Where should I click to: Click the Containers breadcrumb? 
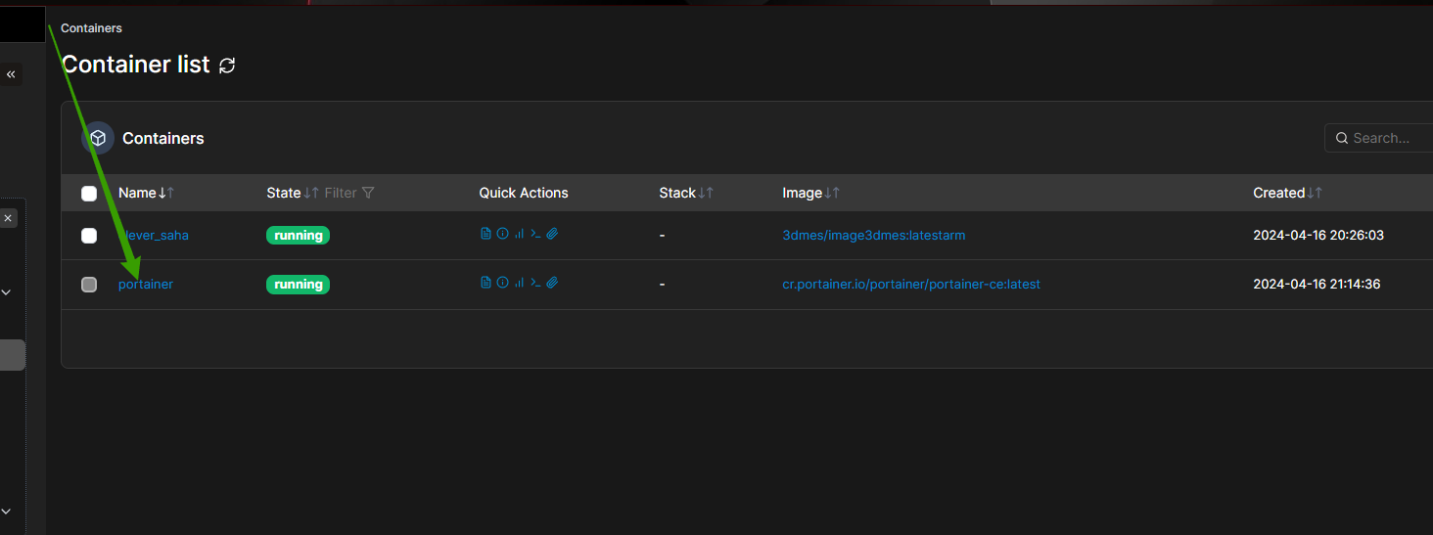click(91, 28)
